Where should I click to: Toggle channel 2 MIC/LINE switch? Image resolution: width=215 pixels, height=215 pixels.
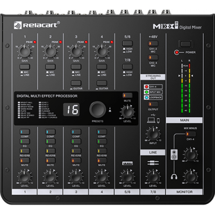coord(51,67)
